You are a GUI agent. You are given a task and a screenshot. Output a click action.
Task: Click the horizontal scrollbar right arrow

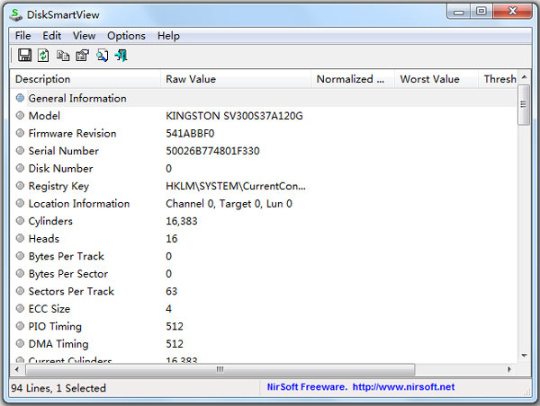tap(509, 369)
